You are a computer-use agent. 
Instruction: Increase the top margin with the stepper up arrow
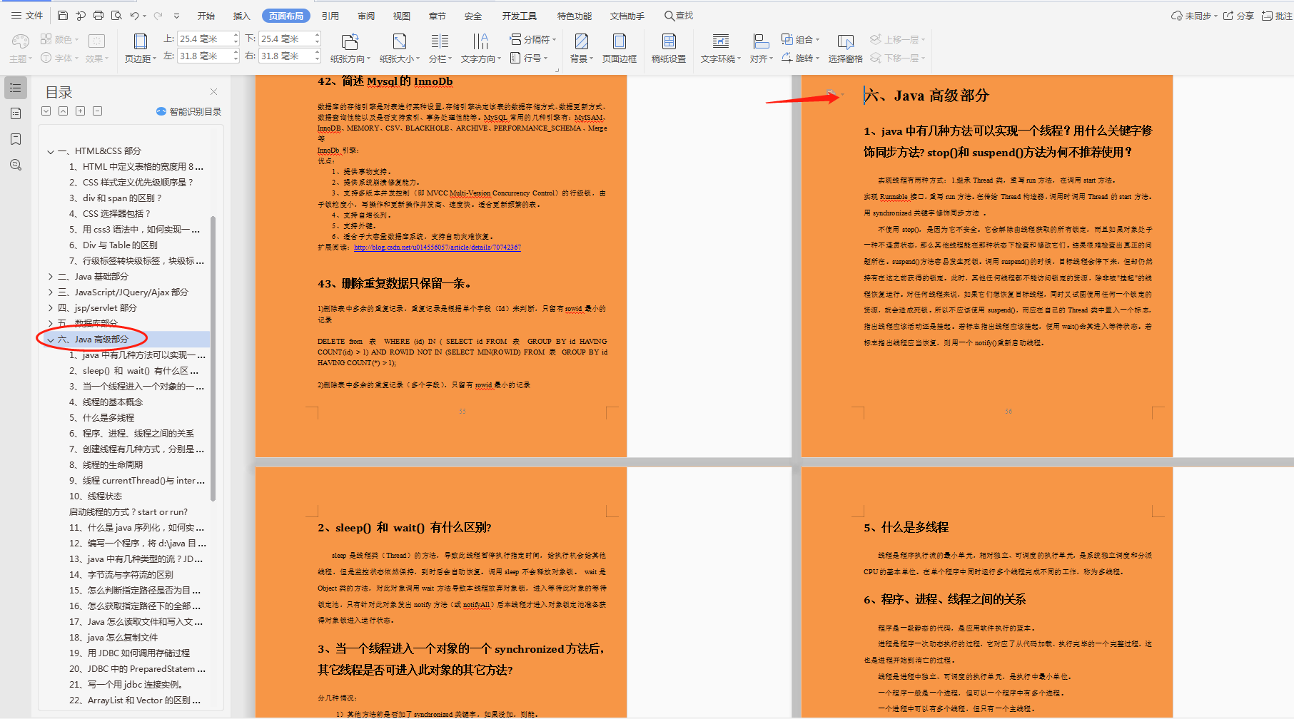236,35
